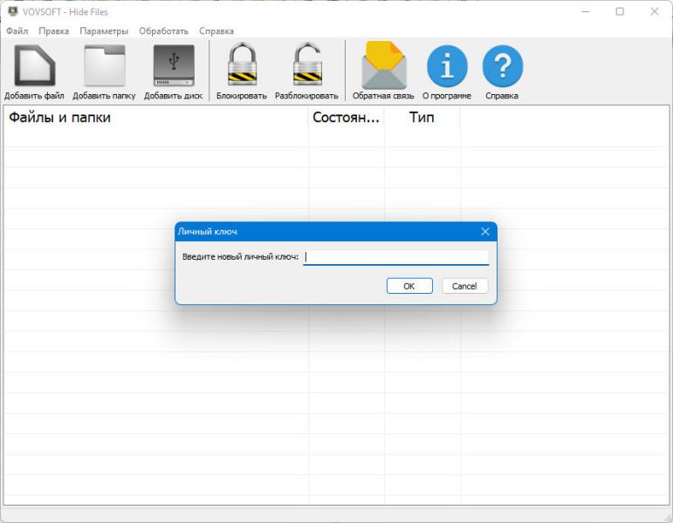Screen dimensions: 673x523
Task: Open Обратная связь envelope icon
Action: click(383, 67)
